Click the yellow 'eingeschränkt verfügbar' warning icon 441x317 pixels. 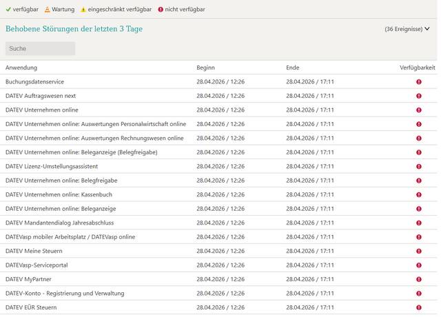pos(83,10)
